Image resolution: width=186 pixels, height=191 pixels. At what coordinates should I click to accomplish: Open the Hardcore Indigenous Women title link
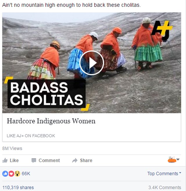pos(51,121)
